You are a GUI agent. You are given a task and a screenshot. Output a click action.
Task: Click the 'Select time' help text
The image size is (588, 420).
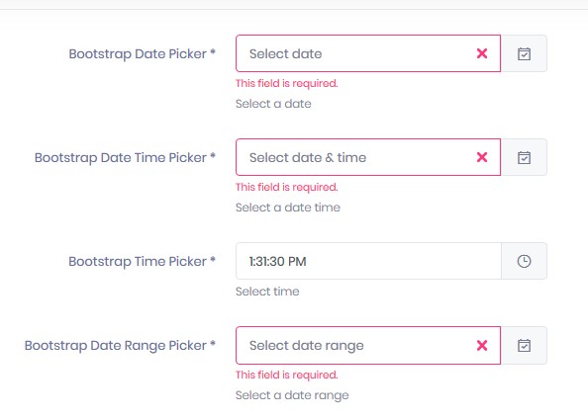[267, 292]
